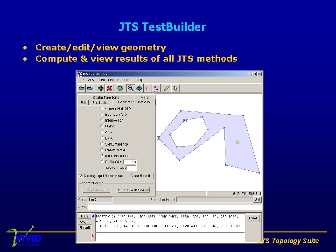This screenshot has height=252, width=336.
Task: Open the Edit menu
Action: 102,80
